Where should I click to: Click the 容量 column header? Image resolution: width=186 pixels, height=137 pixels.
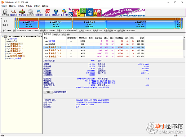(x=140, y=38)
